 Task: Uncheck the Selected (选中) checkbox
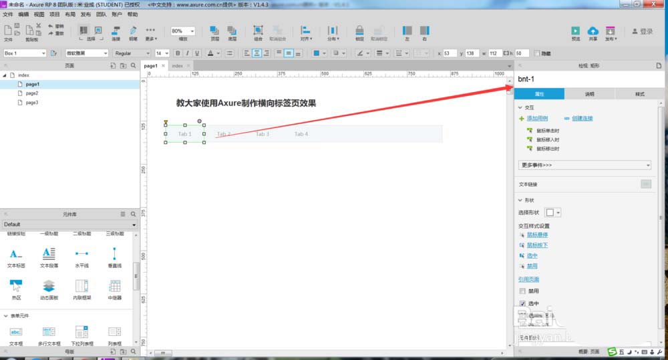(522, 303)
